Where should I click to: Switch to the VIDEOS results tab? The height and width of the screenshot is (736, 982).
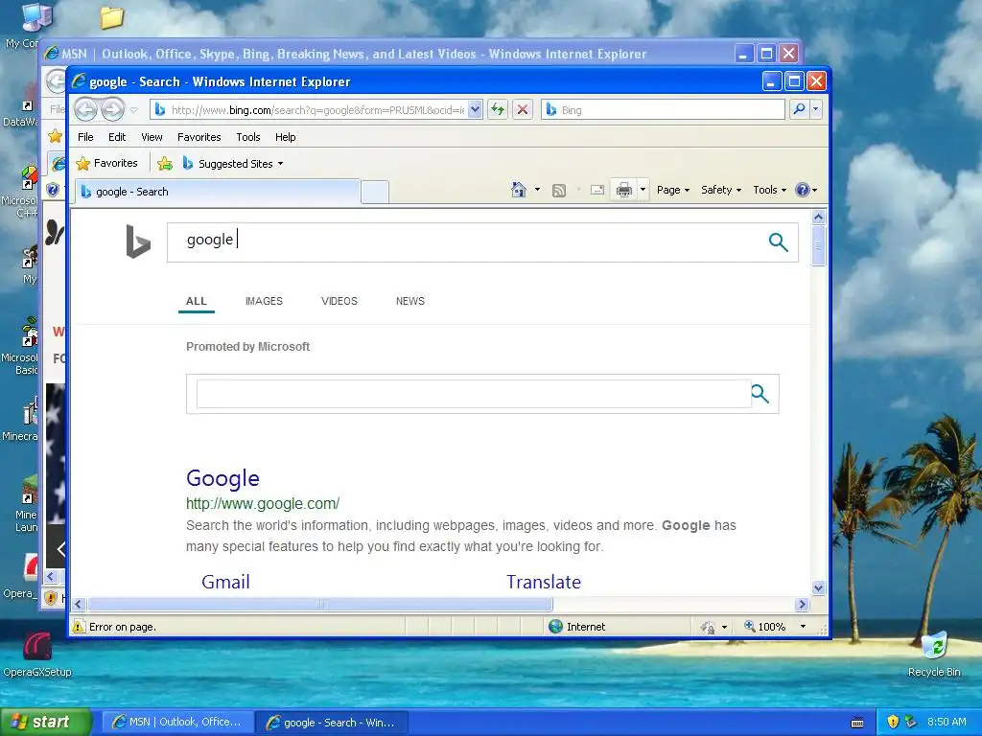pyautogui.click(x=339, y=301)
